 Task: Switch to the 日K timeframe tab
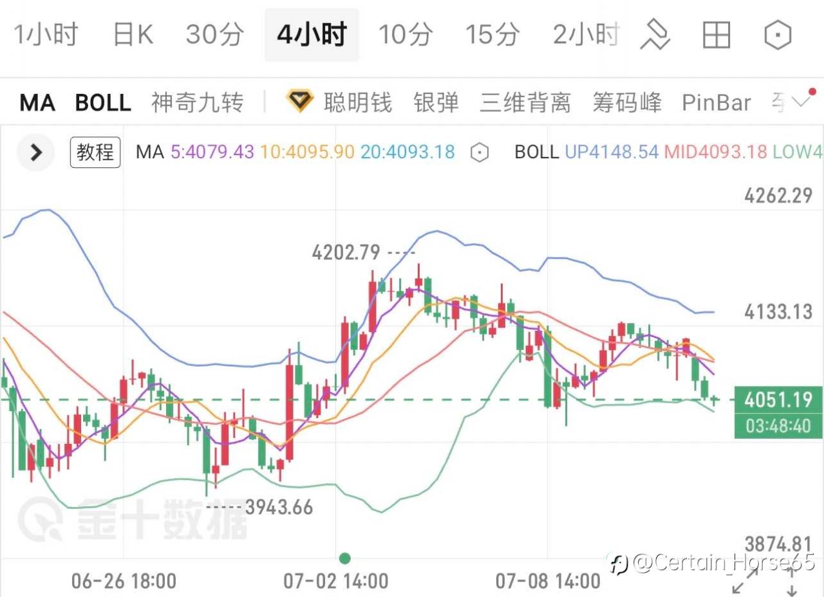[x=133, y=34]
